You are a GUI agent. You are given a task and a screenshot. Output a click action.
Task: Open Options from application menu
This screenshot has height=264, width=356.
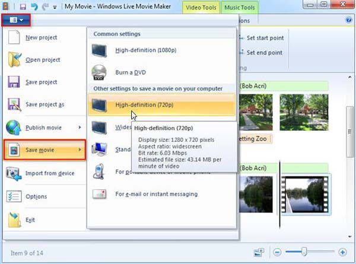[44, 196]
